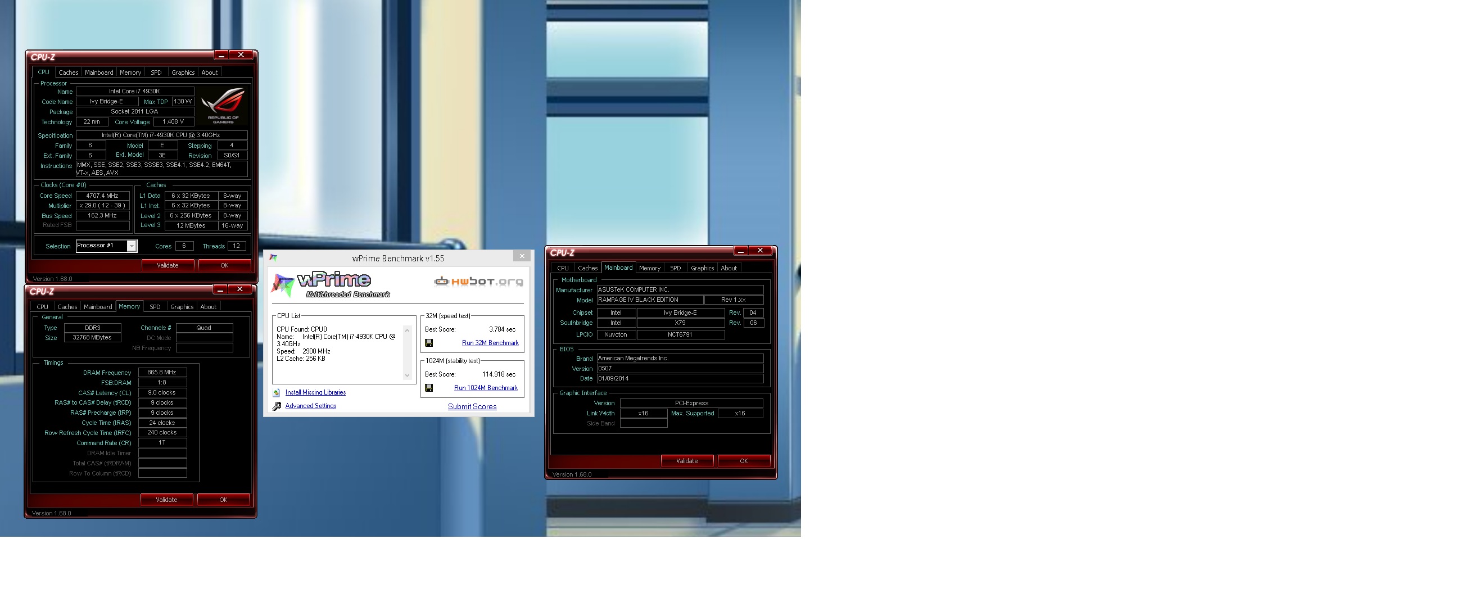Image resolution: width=1484 pixels, height=607 pixels.
Task: Click the Advanced Settings wrench icon
Action: point(277,406)
